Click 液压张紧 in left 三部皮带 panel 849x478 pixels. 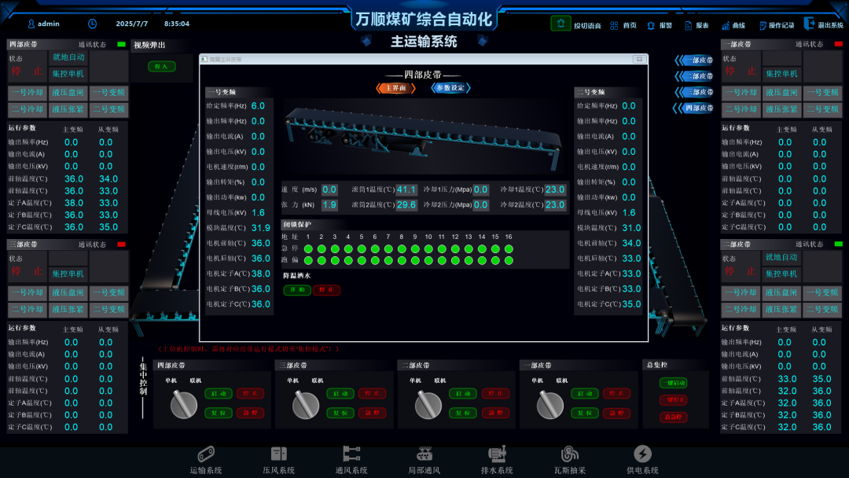point(68,309)
